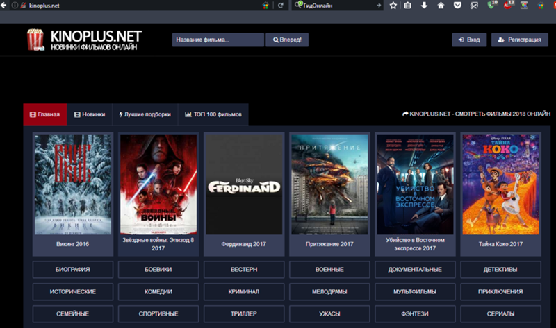Click the KINOPLUS.NET - смотреть фильмы 2018 link
Viewport: 556px width, 328px height.
click(476, 114)
